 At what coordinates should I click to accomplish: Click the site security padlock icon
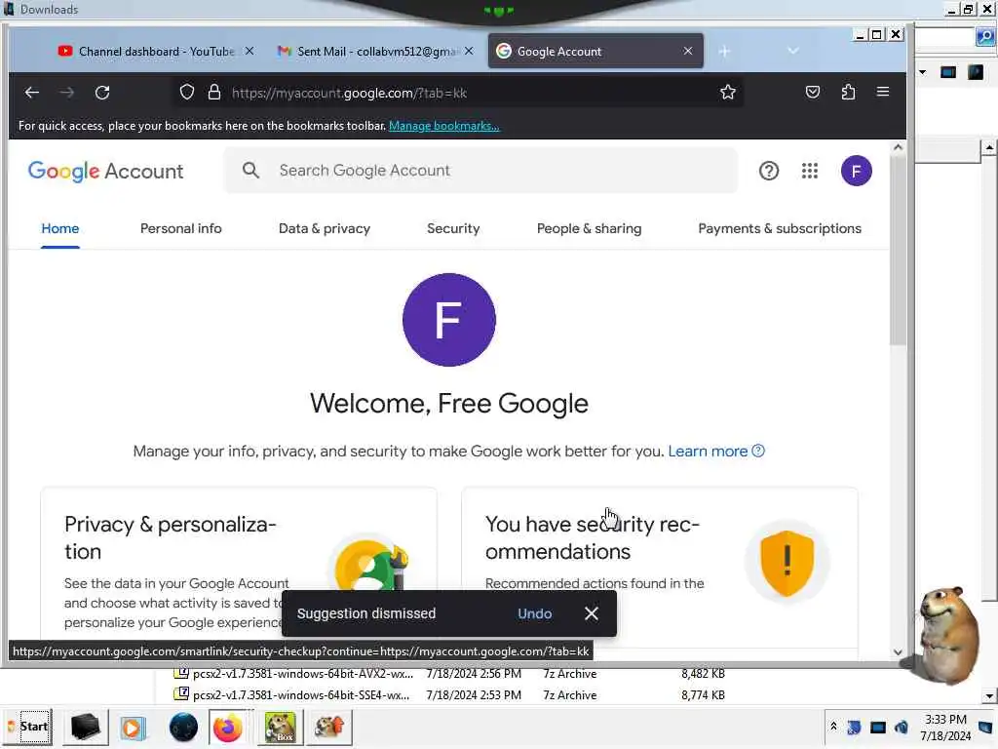click(214, 93)
